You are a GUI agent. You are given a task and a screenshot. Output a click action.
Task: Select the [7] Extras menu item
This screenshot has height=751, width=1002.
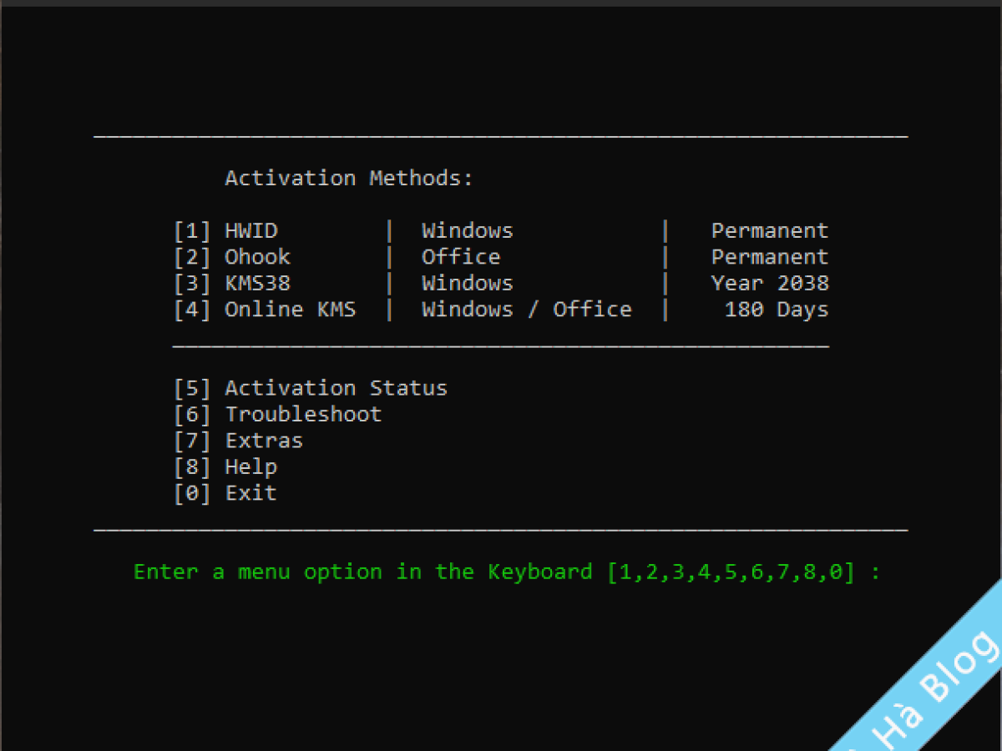click(x=239, y=441)
